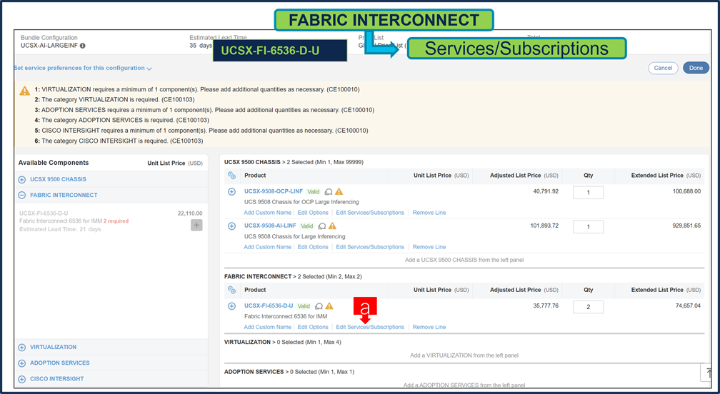Click Qty field for UCSX-9508-OCP-LINF
Image resolution: width=720 pixels, height=394 pixels.
(589, 193)
